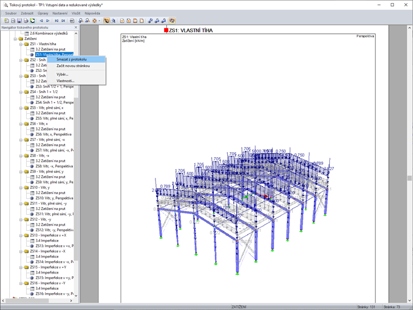Click the new protocol icon in toolbar

click(x=6, y=21)
